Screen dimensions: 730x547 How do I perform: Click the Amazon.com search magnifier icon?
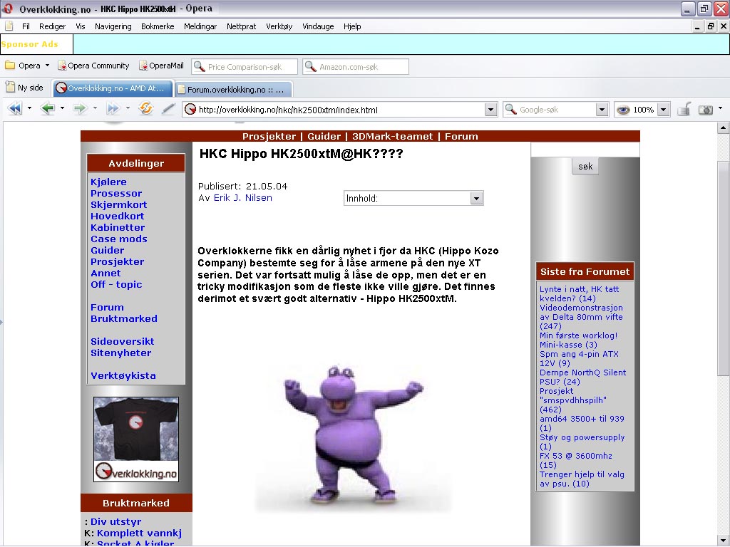click(x=310, y=66)
